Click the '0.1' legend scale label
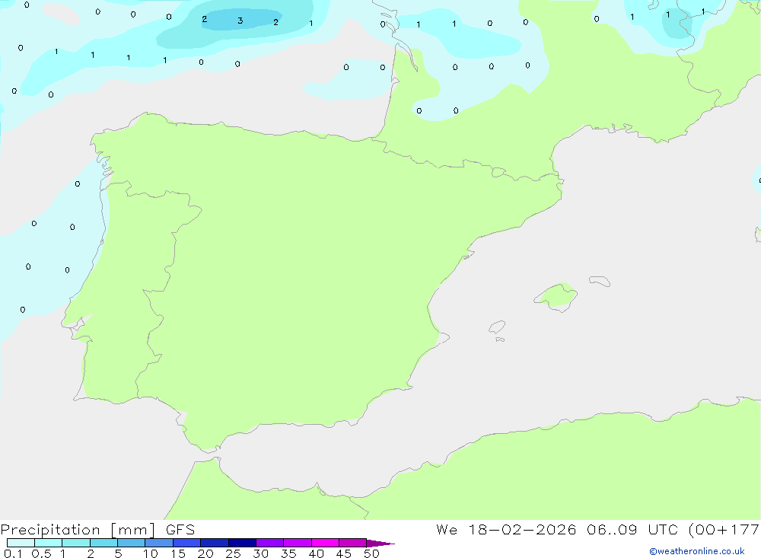This screenshot has width=761, height=558. (x=13, y=553)
